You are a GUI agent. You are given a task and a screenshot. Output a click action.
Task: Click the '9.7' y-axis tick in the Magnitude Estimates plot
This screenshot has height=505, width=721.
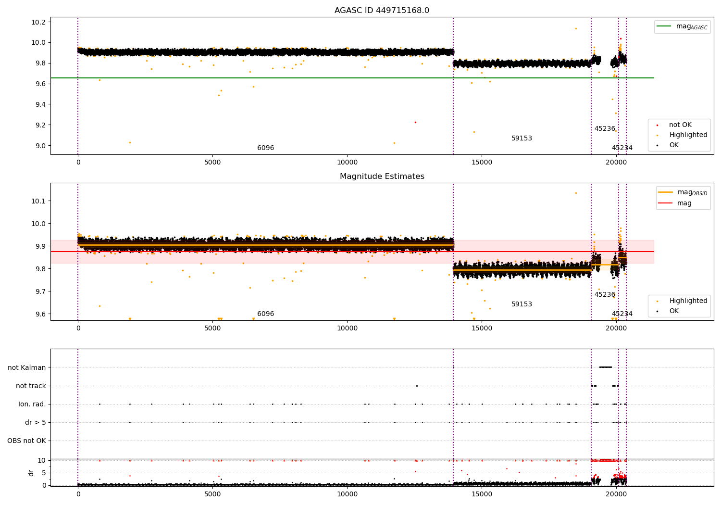(x=40, y=291)
